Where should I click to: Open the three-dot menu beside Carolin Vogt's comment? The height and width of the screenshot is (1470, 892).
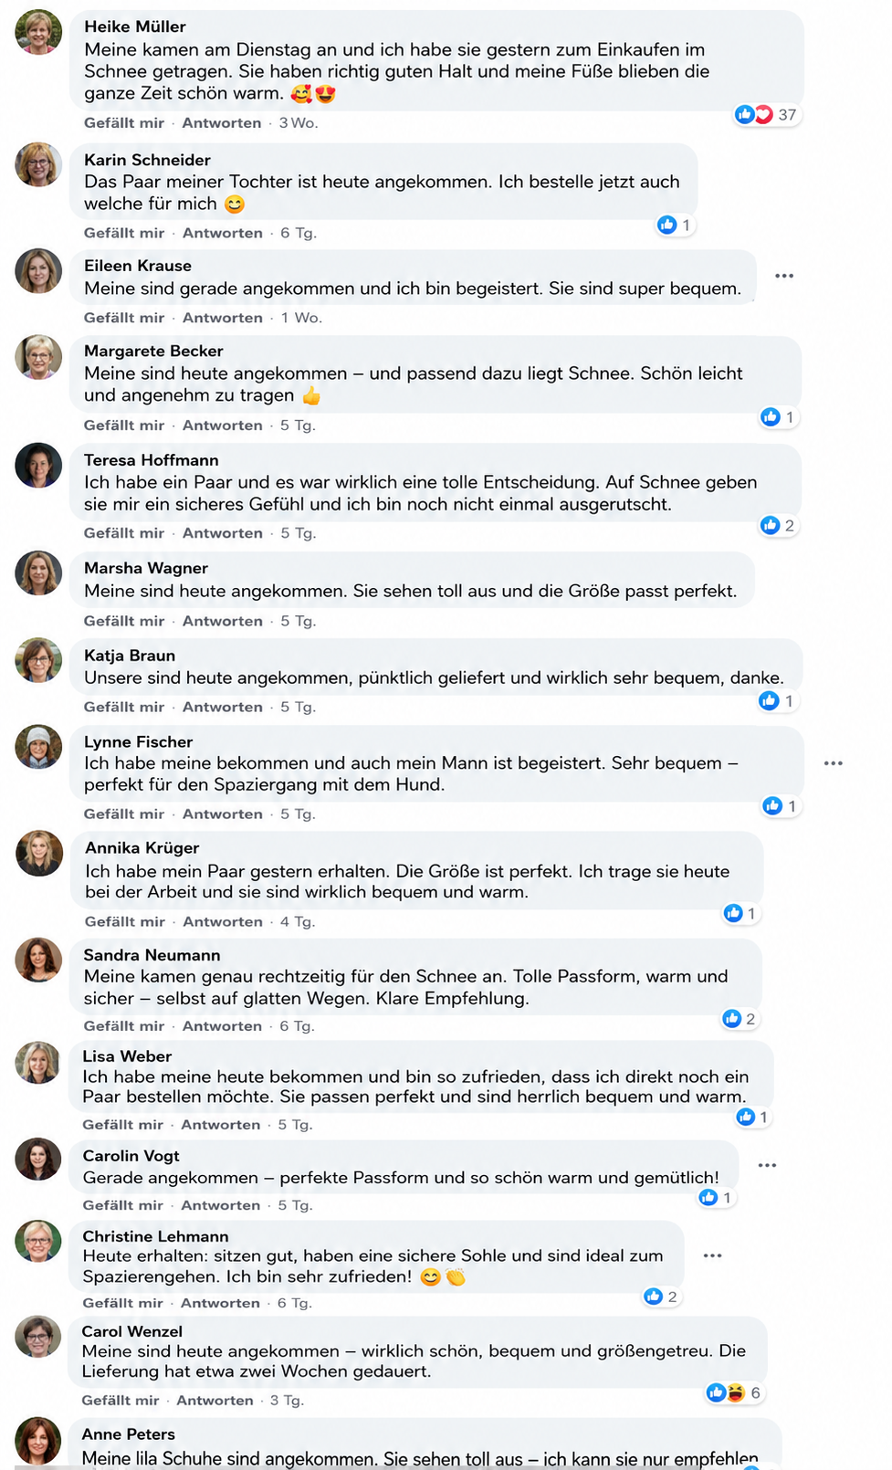[768, 1165]
